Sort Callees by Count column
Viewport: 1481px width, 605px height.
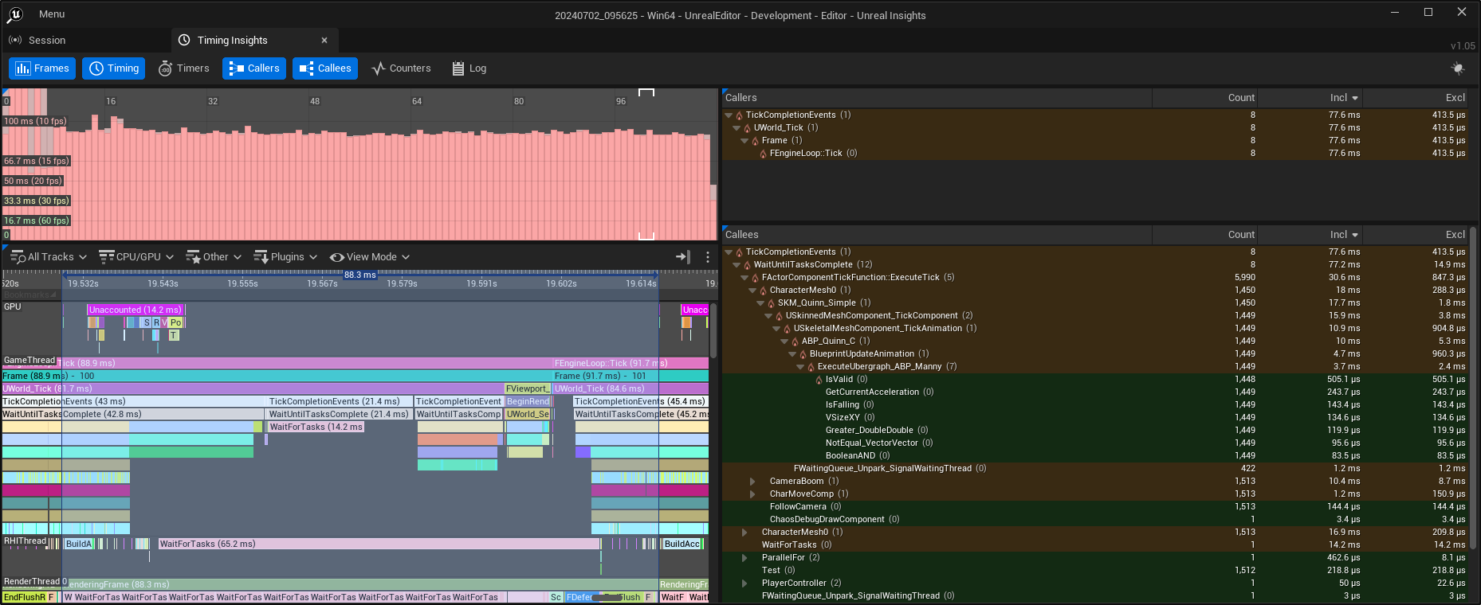click(1205, 235)
